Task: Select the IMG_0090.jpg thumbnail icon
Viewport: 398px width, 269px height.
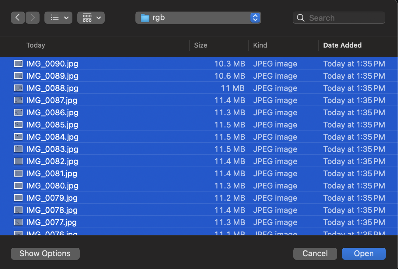Action: (x=18, y=64)
